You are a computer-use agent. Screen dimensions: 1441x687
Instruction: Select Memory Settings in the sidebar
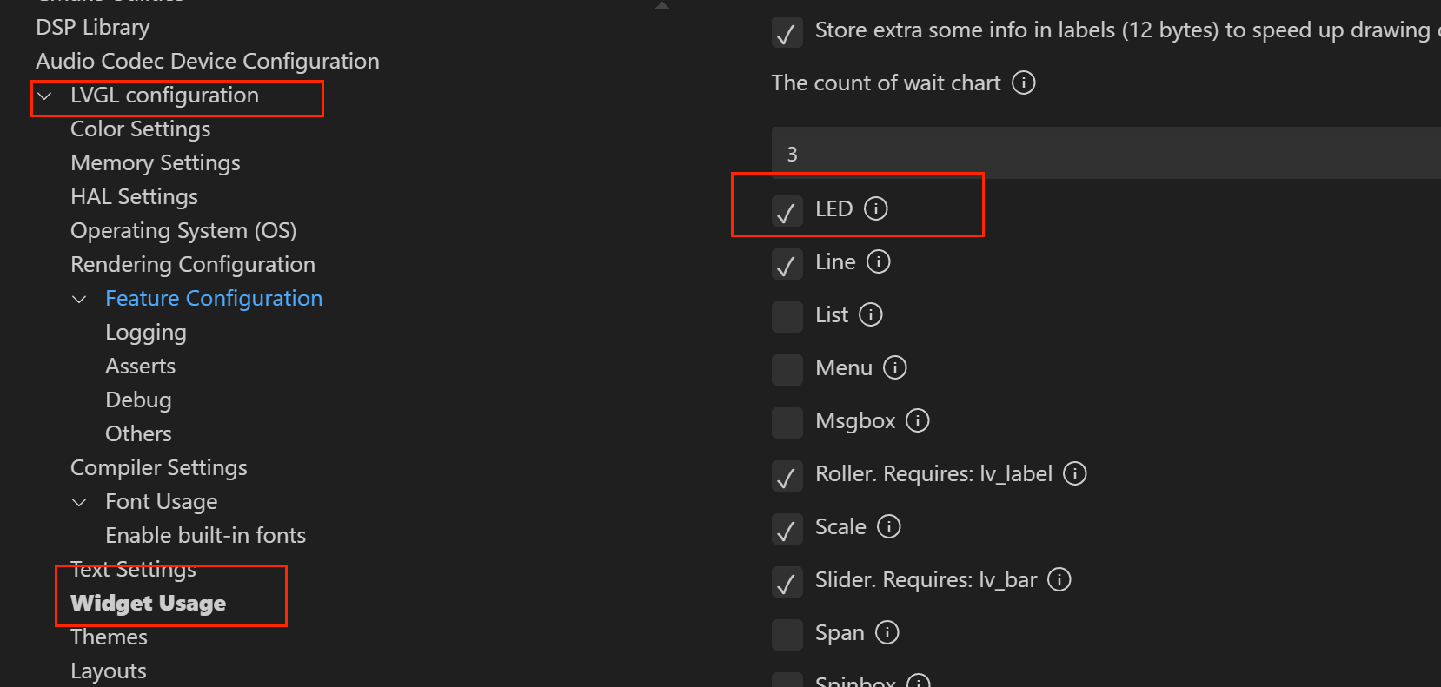coord(155,162)
